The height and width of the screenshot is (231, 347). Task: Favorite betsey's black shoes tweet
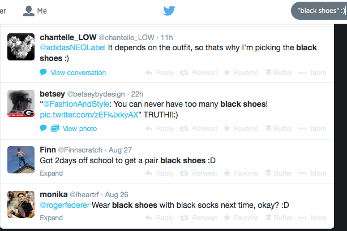tap(241, 128)
